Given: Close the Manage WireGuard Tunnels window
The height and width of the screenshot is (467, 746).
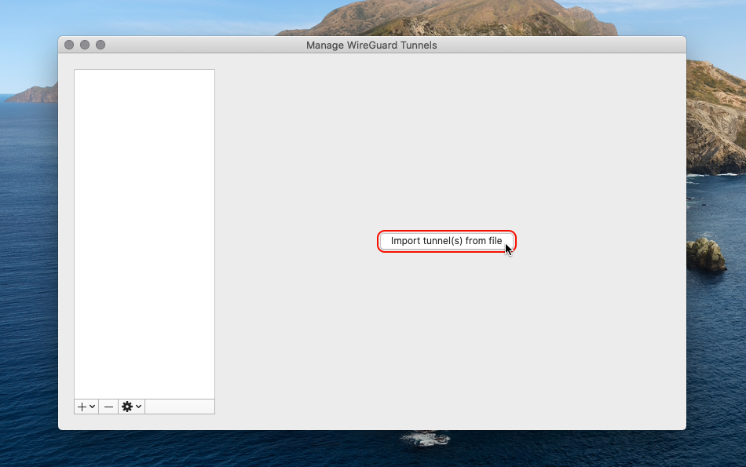Looking at the screenshot, I should pos(69,45).
